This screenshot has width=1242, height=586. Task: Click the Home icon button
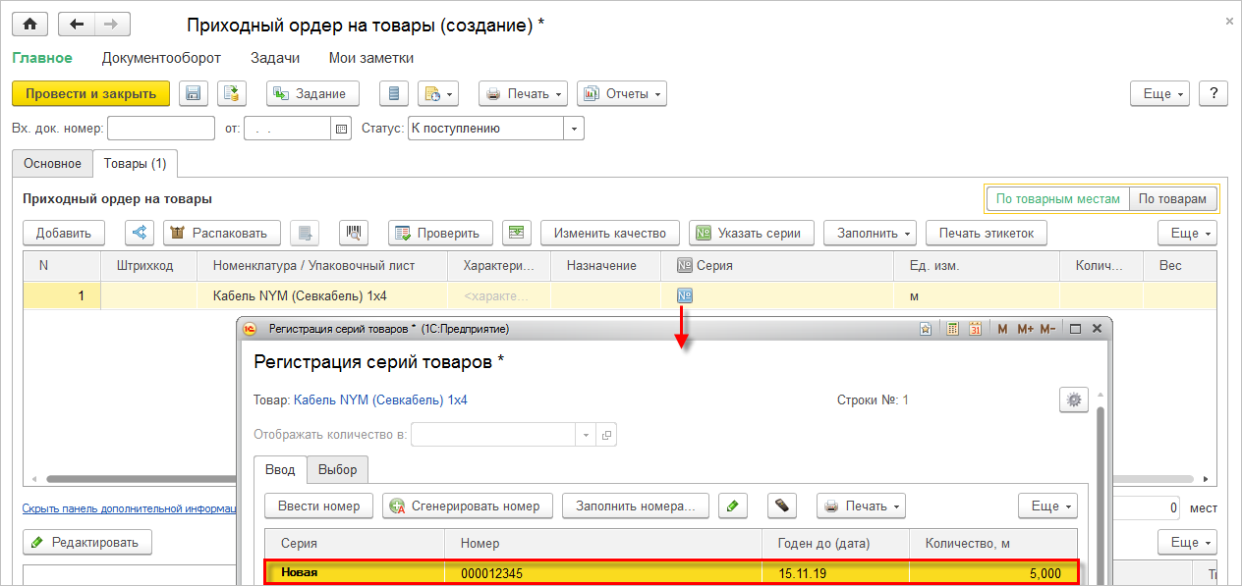click(29, 25)
